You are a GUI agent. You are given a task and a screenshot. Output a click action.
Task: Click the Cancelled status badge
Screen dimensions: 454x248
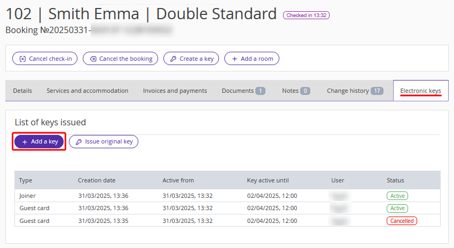[402, 221]
